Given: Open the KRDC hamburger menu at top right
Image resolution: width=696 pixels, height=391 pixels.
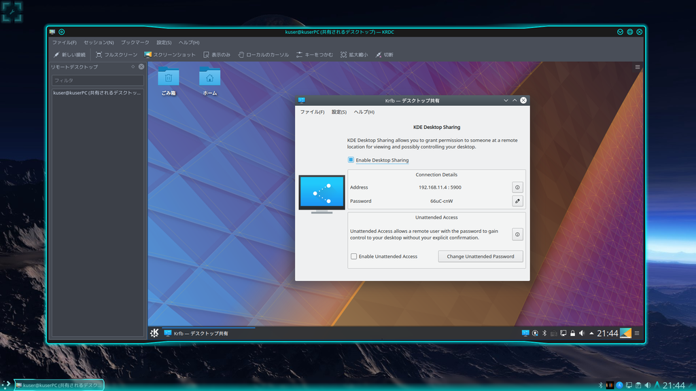Looking at the screenshot, I should click(x=637, y=67).
